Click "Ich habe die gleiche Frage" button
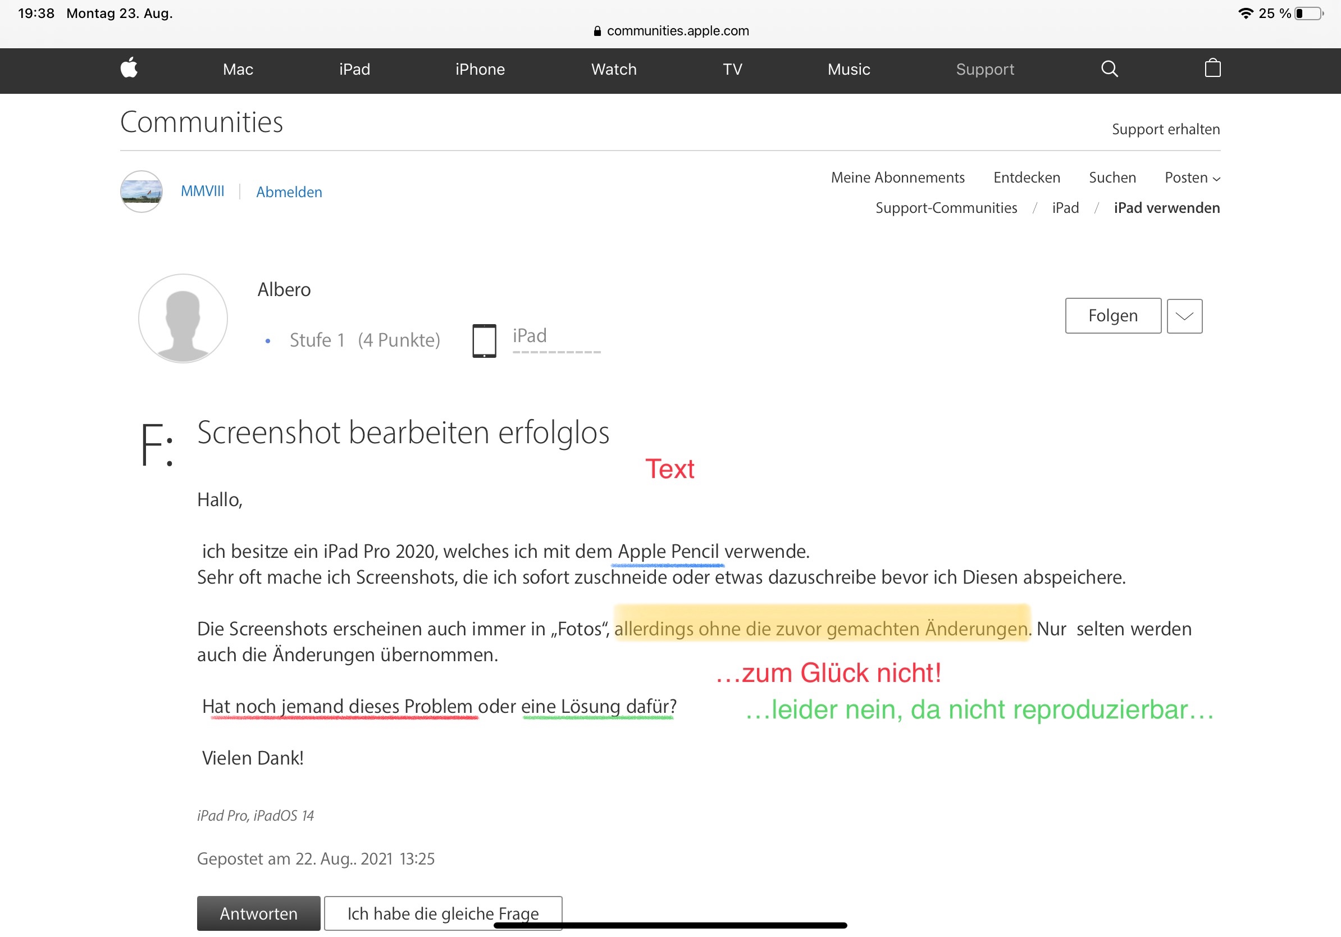 [443, 913]
